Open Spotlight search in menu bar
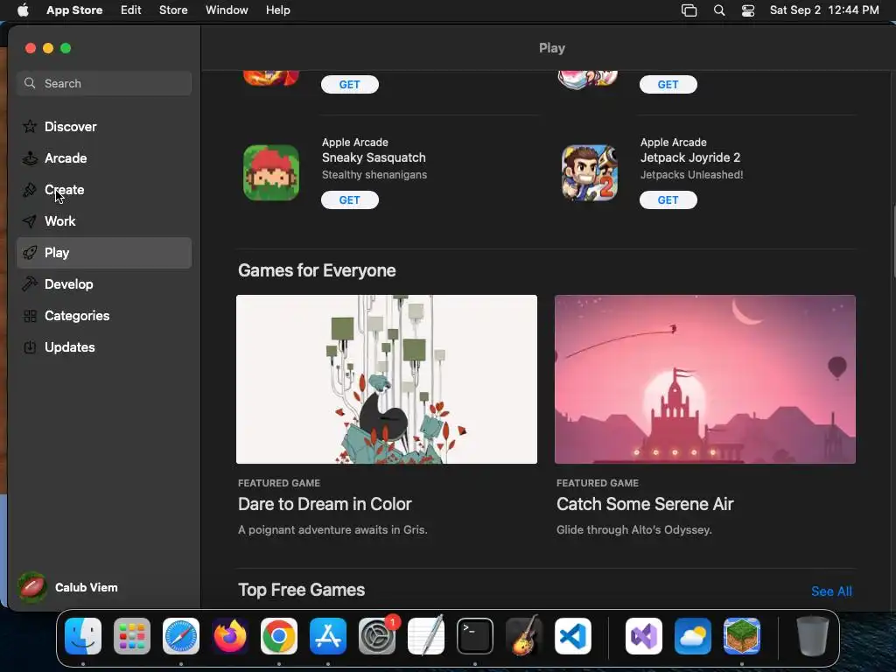The image size is (896, 672). point(719,10)
